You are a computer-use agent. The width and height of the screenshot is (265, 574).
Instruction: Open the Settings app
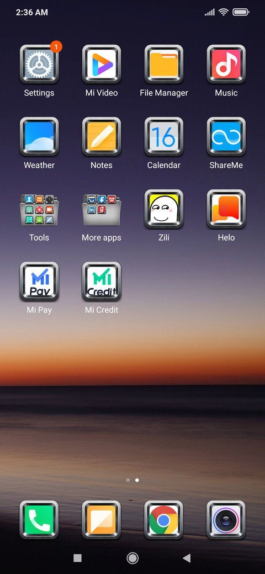coord(39,65)
